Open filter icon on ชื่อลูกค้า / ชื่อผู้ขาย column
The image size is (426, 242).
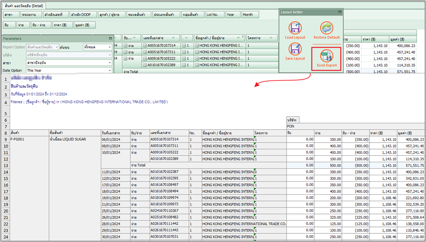coord(243,37)
